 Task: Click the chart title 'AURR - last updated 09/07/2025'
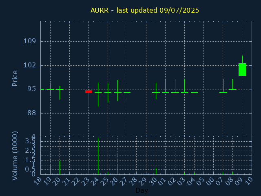coord(145,10)
